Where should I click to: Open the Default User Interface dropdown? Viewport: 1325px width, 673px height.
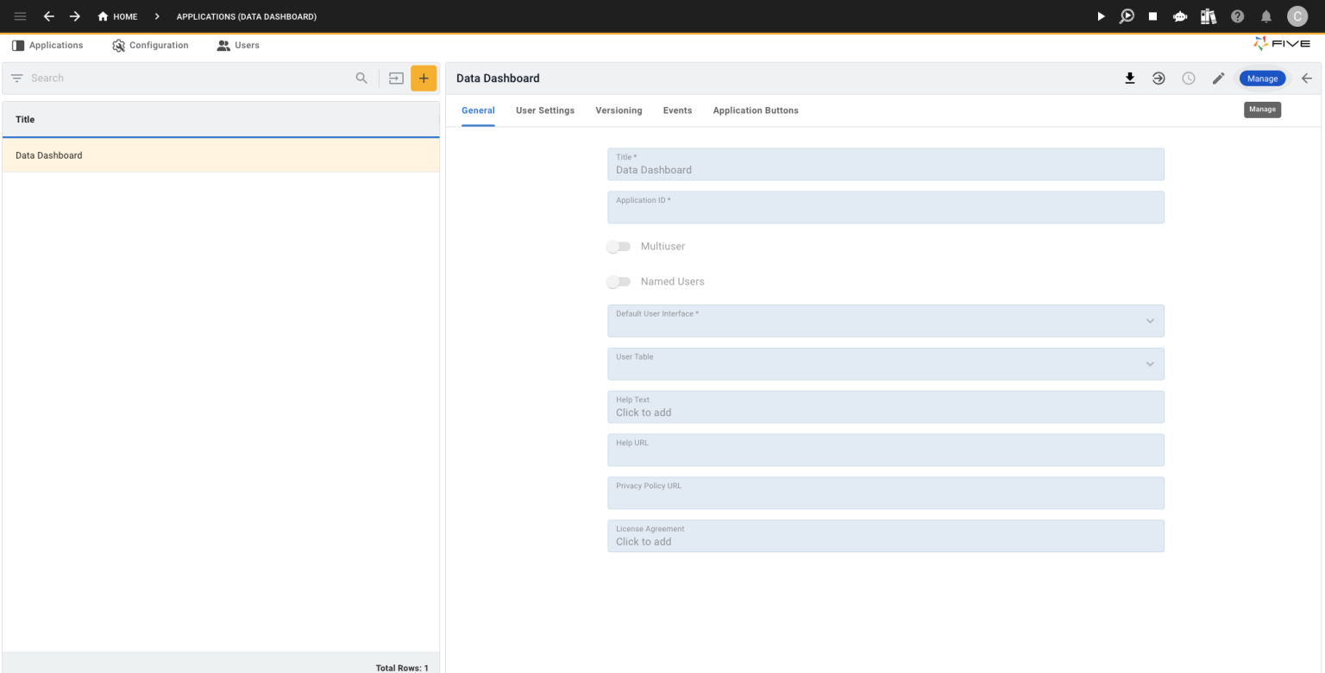point(1150,320)
